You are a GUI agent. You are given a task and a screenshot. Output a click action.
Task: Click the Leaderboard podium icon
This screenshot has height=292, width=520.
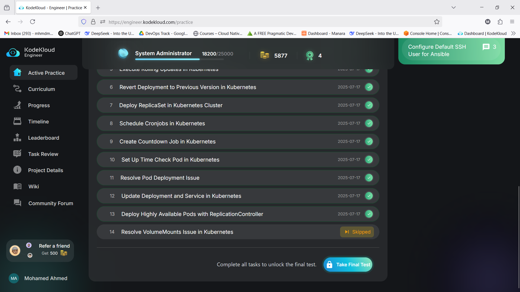coord(17,137)
